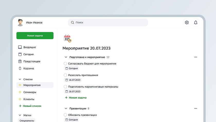Click Сегодня date chip under Согласовать бюджет
Image resolution: width=216 pixels, height=122 pixels.
tap(71, 68)
